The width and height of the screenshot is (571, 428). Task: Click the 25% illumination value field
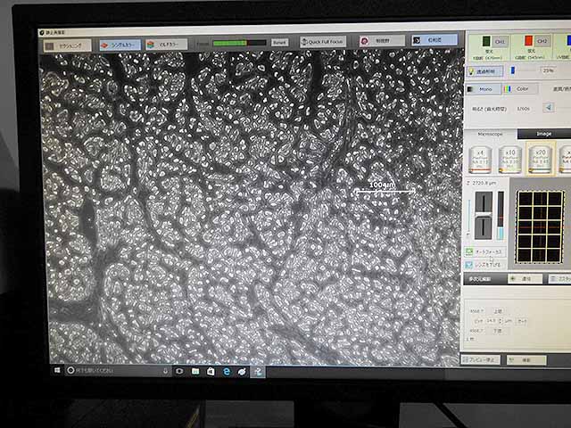pos(549,70)
